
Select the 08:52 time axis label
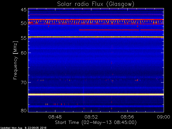91,117
